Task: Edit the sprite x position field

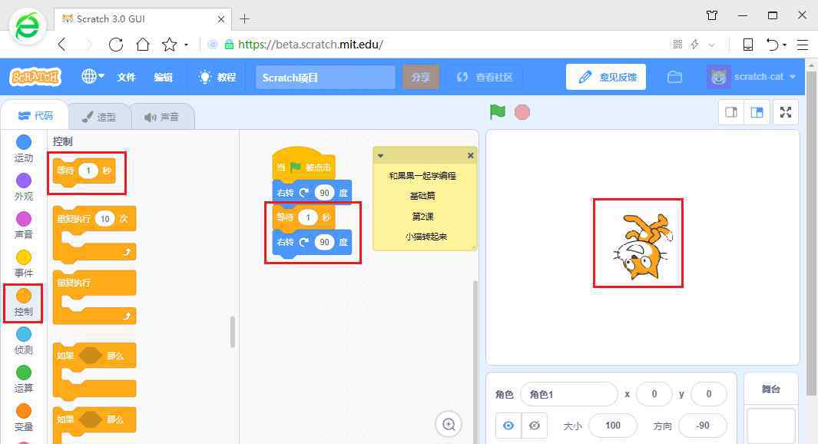Action: tap(654, 394)
